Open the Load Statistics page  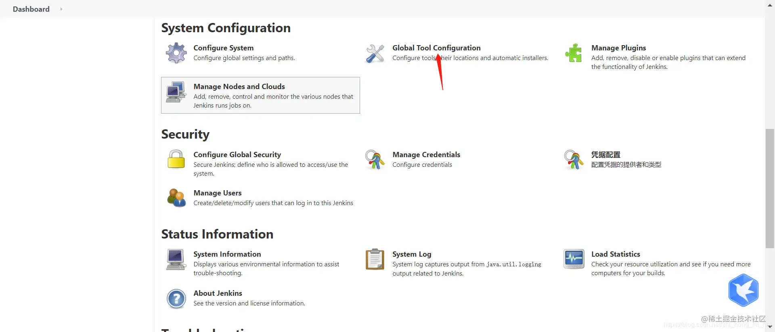coord(616,254)
